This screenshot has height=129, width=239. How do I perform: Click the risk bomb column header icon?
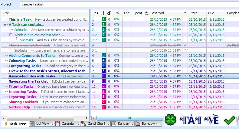(109, 13)
